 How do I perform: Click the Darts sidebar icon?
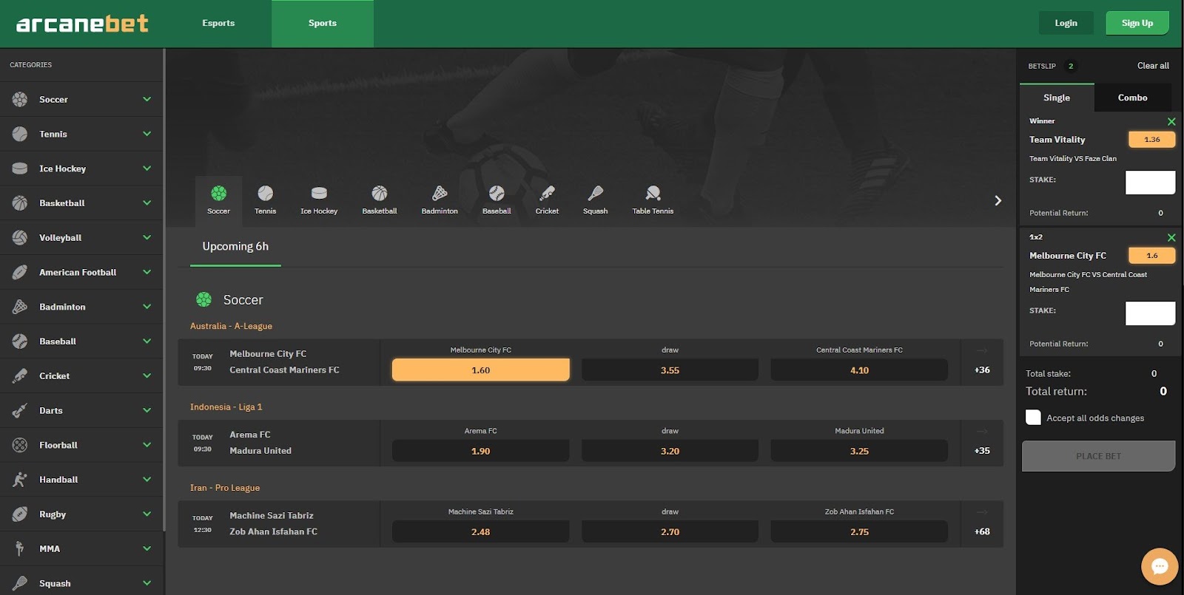(x=20, y=410)
